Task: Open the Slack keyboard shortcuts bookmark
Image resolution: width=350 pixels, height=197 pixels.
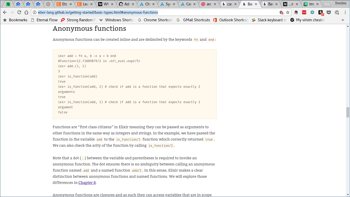Action: (x=269, y=20)
